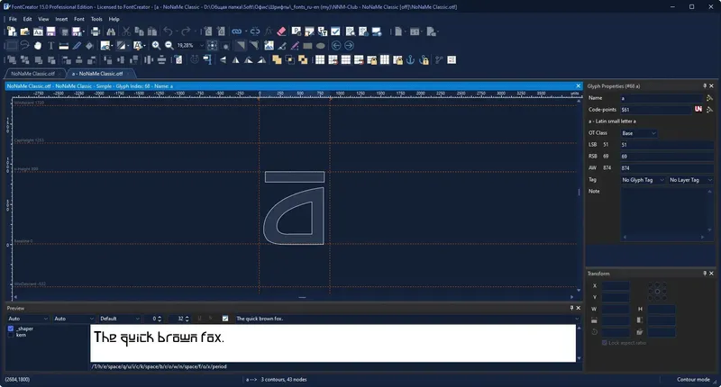Click the Next glyph right arrow
This screenshot has height=387, width=721.
349,45
